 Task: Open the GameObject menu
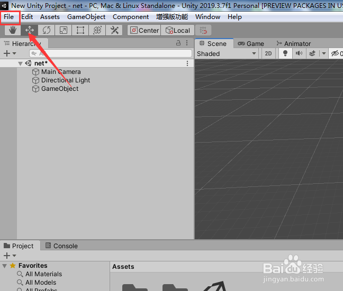point(86,17)
